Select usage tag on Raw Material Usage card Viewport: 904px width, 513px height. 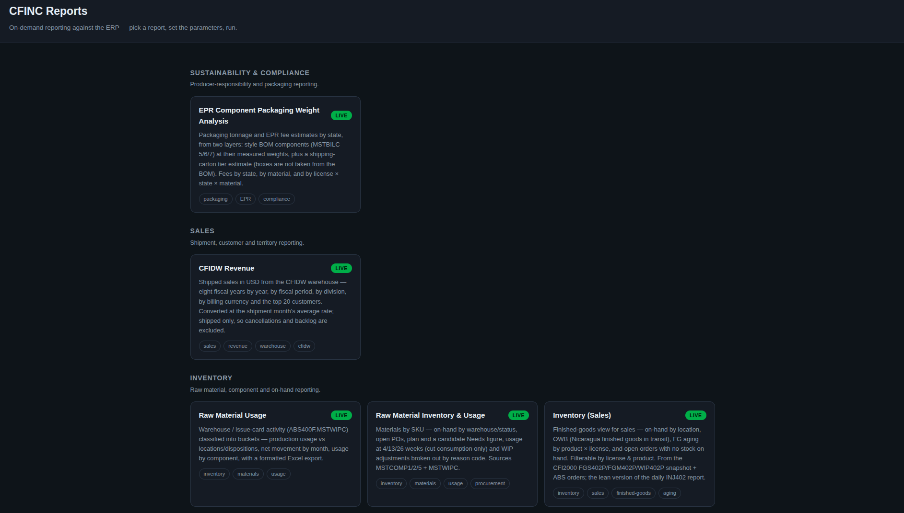(x=279, y=474)
